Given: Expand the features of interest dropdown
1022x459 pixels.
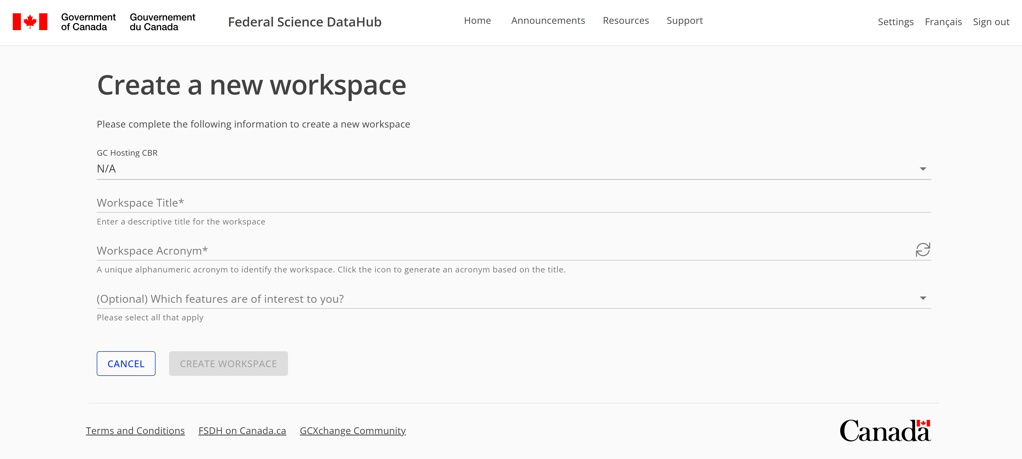Looking at the screenshot, I should pyautogui.click(x=923, y=298).
